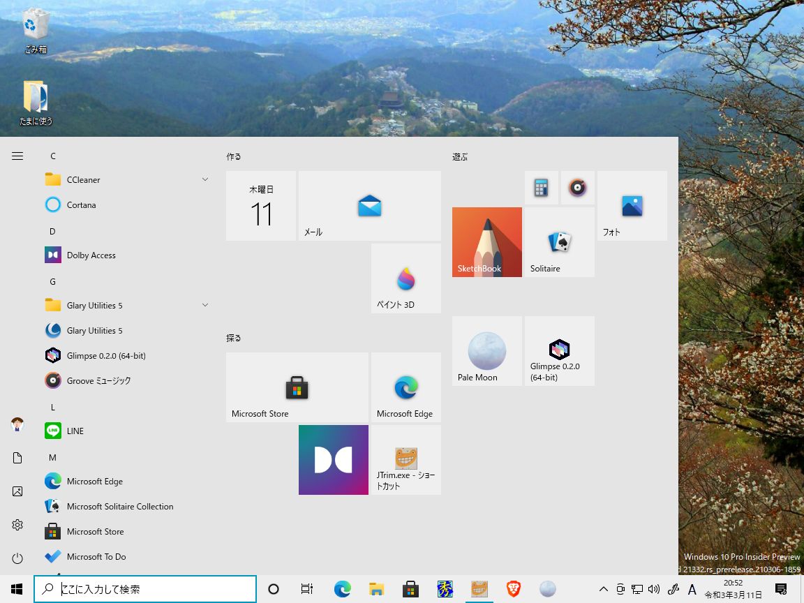
Task: Click the letter D section header
Action: pos(52,231)
